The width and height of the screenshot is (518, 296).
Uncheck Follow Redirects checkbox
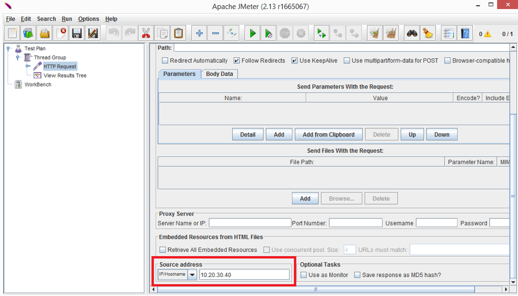tap(236, 60)
